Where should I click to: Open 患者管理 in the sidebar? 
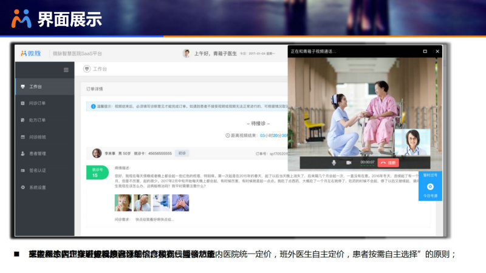44,153
